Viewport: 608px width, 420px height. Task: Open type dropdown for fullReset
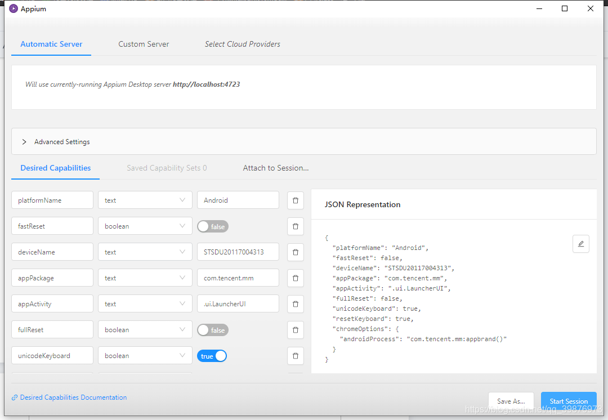click(145, 330)
